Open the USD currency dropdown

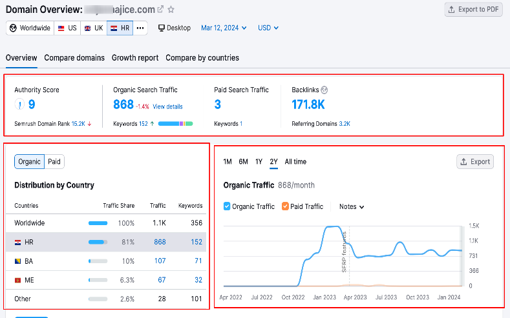(x=268, y=28)
